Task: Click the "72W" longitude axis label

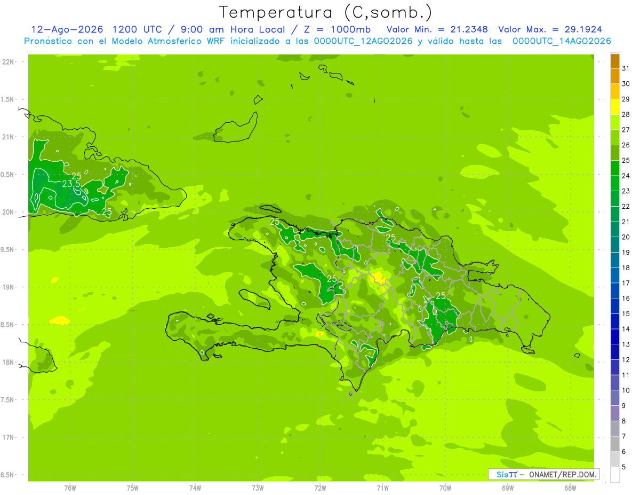Action: (x=320, y=488)
